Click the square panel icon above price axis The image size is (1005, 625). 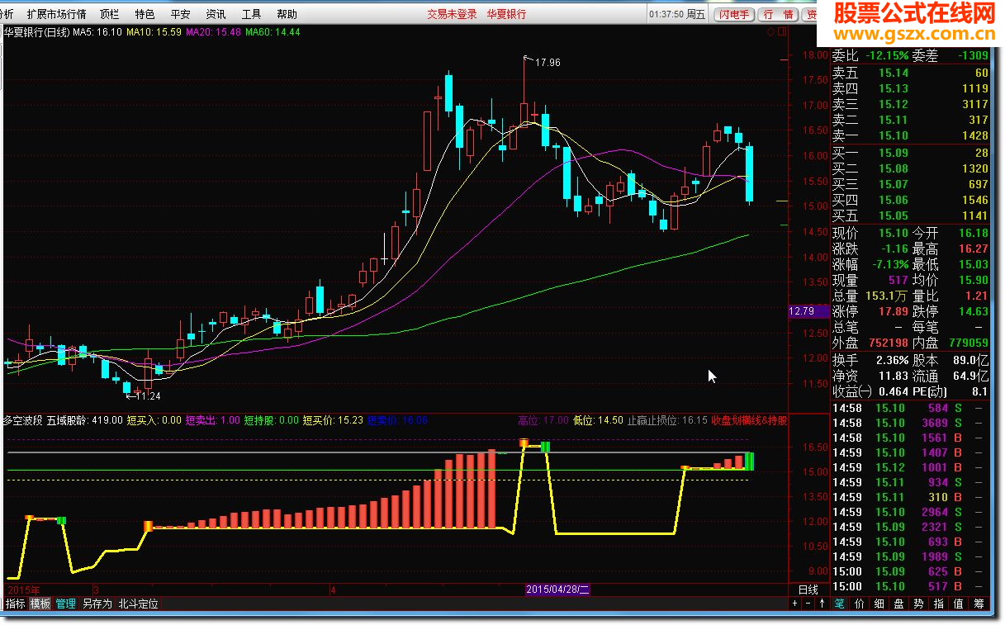click(781, 32)
